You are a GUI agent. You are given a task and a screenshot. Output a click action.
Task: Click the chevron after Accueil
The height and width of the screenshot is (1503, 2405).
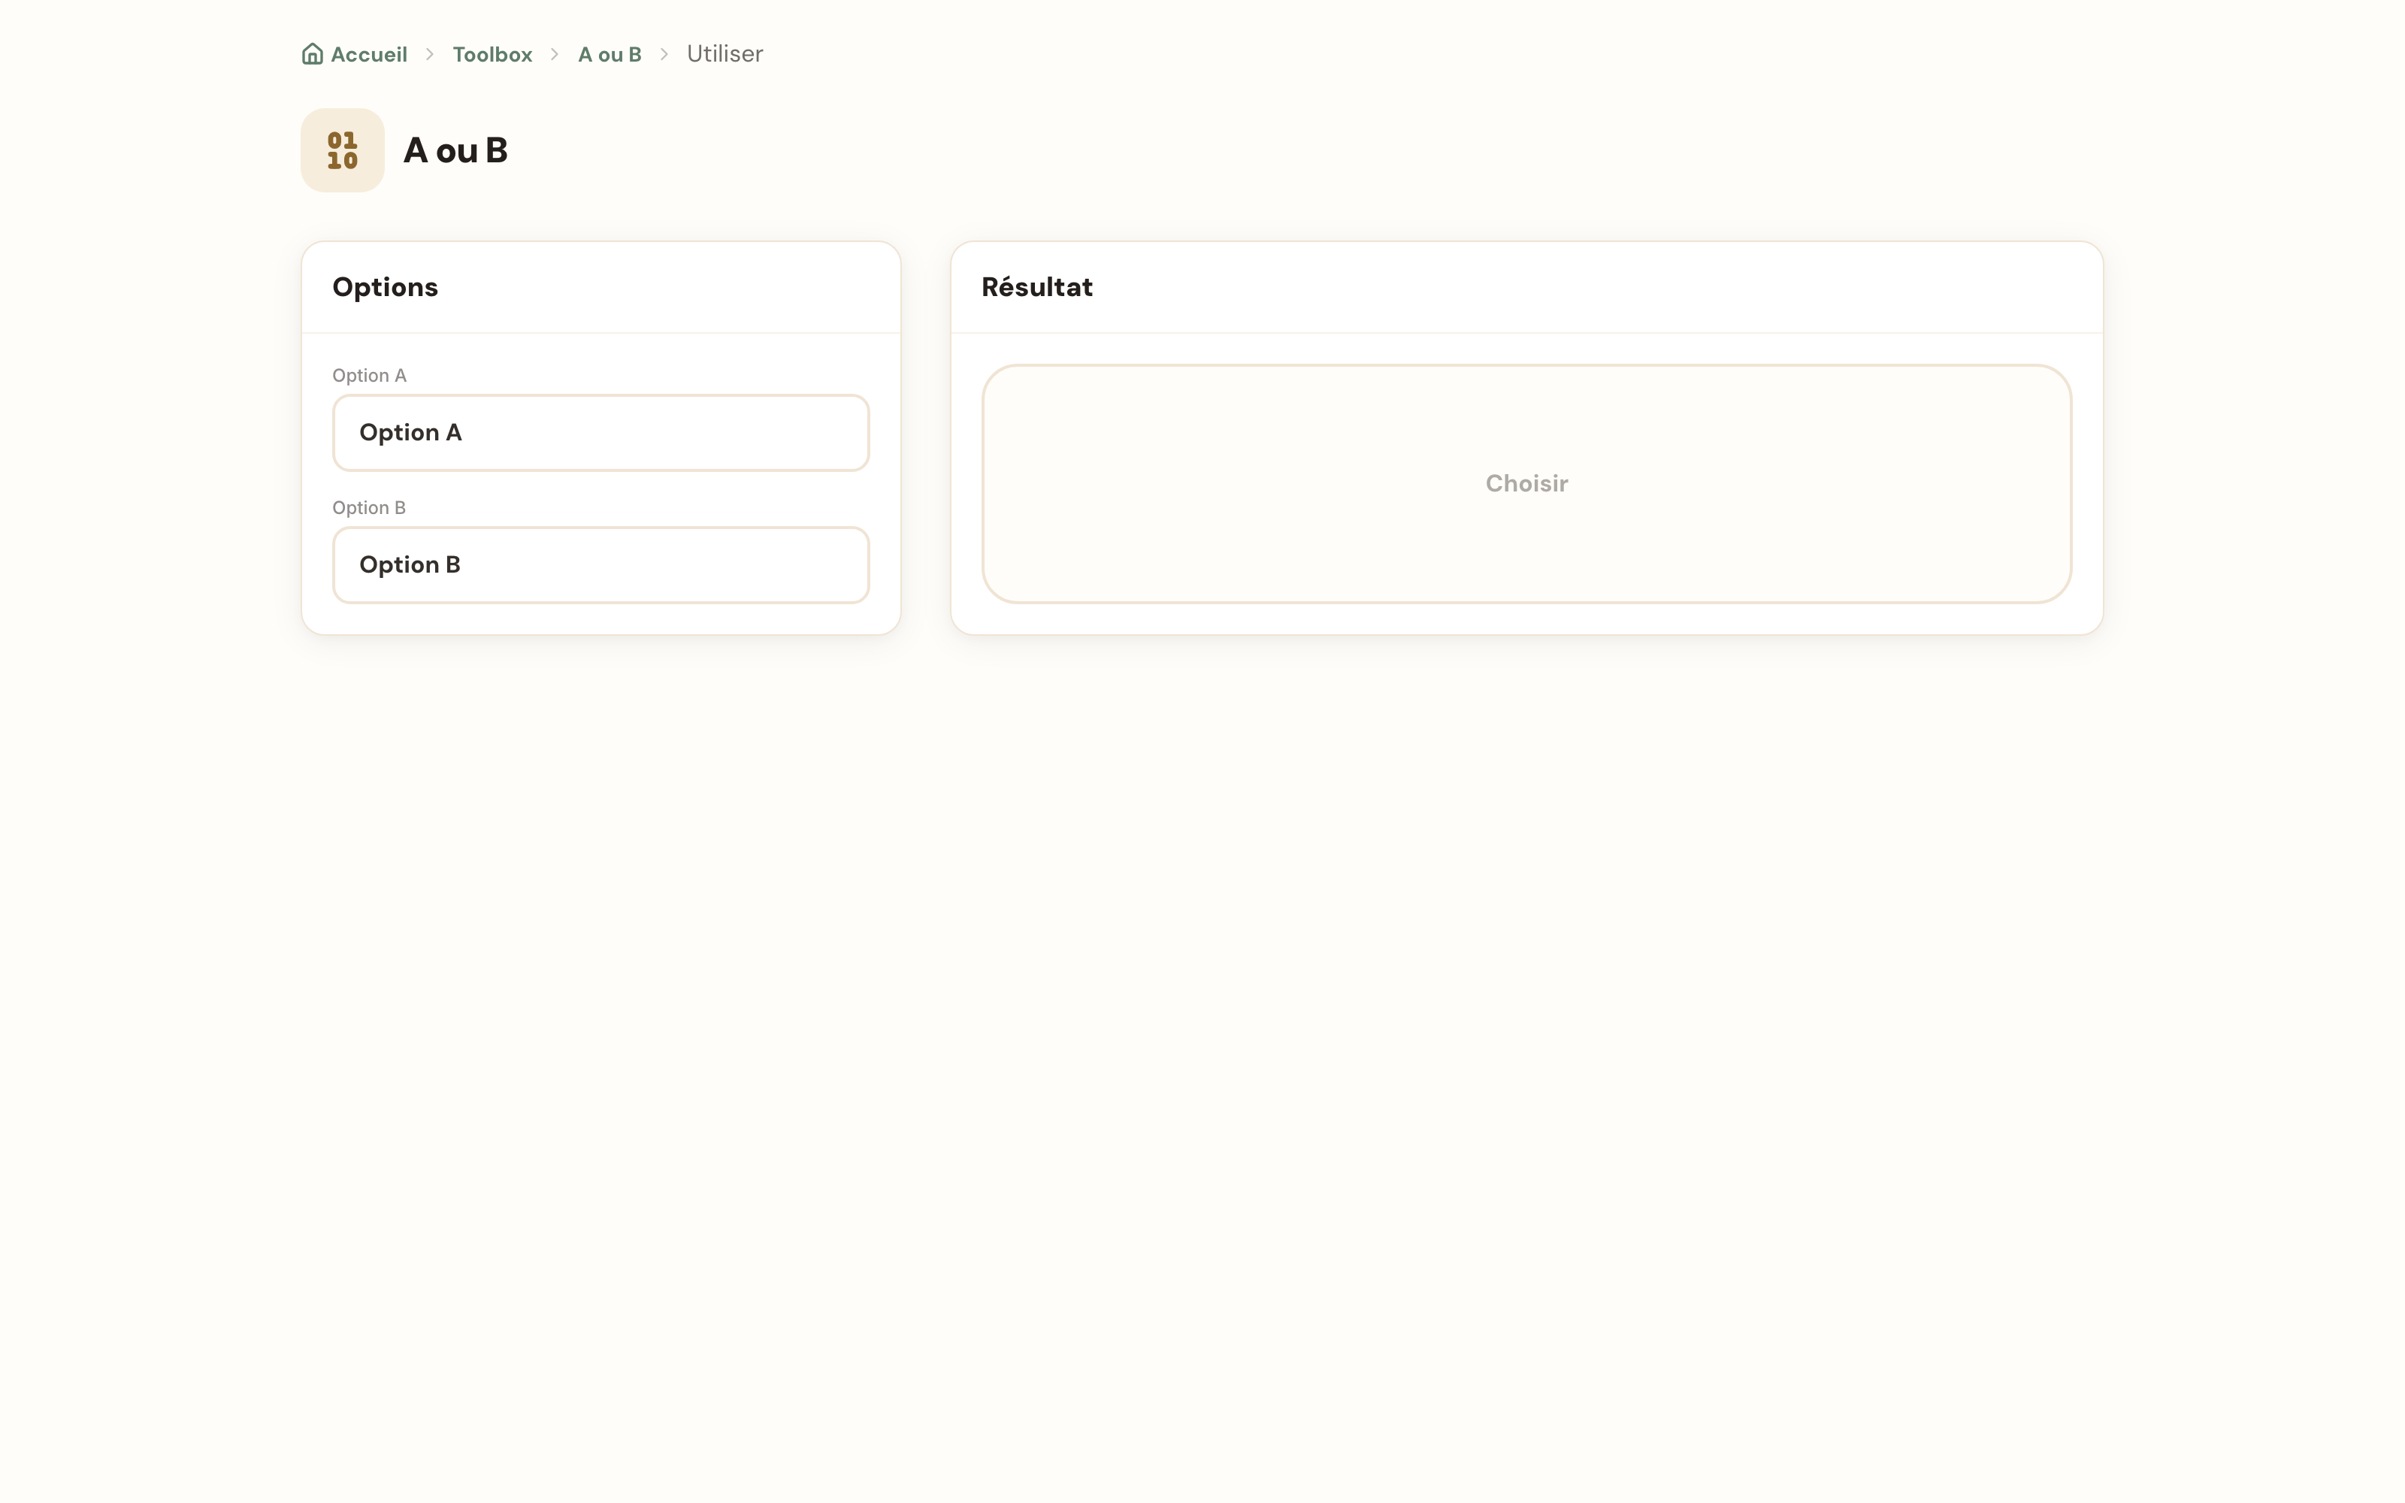tap(431, 53)
